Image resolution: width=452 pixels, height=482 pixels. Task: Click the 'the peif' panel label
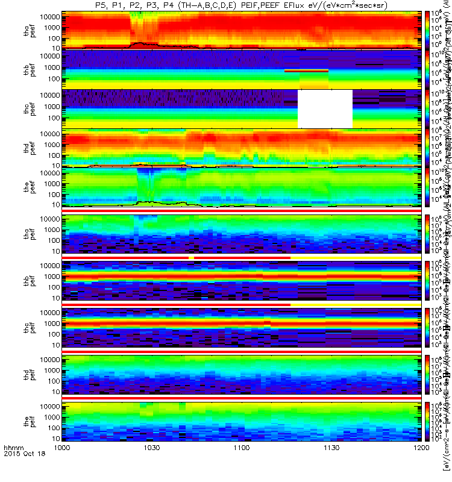30,421
